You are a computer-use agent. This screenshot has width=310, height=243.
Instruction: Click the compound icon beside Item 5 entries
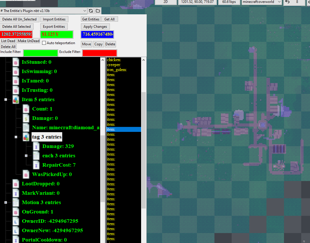(x=16, y=100)
